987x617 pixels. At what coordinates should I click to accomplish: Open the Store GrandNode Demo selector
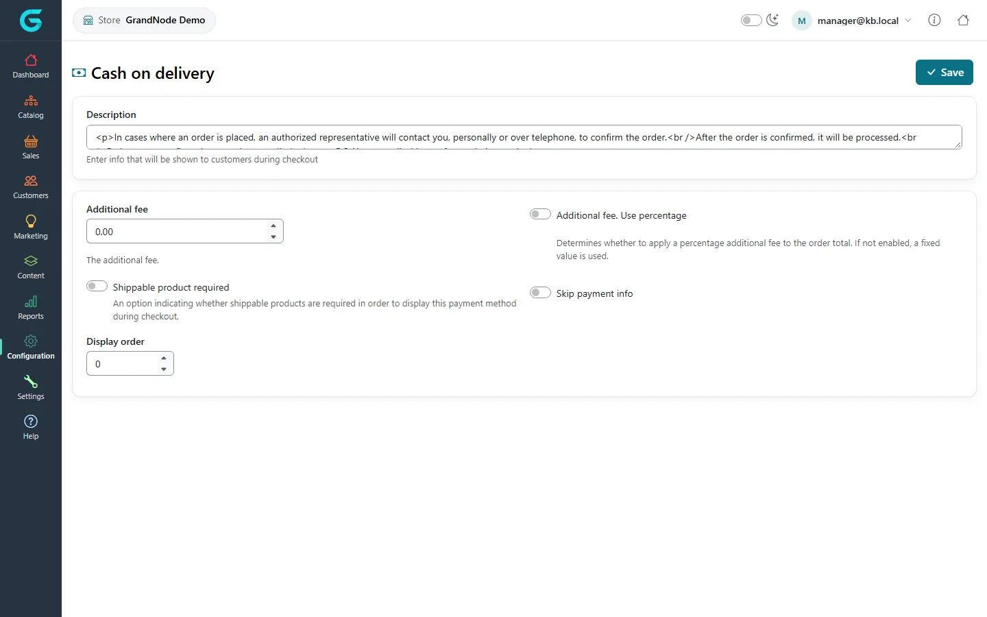[x=144, y=21]
